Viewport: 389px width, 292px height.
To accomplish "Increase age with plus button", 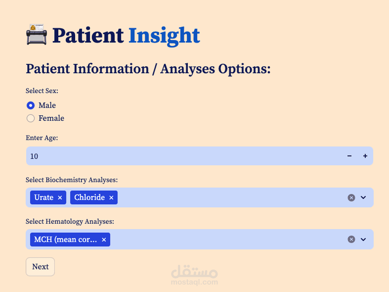I will click(365, 156).
